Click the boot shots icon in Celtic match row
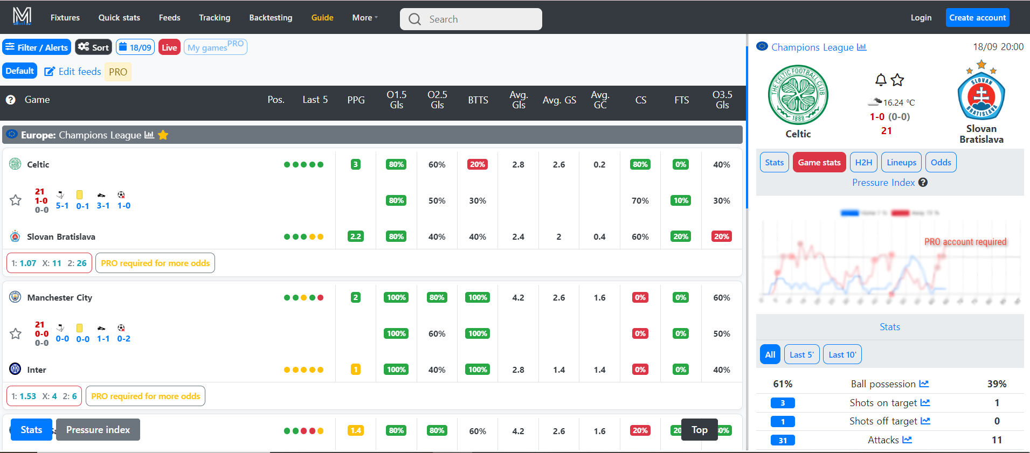 (x=101, y=195)
